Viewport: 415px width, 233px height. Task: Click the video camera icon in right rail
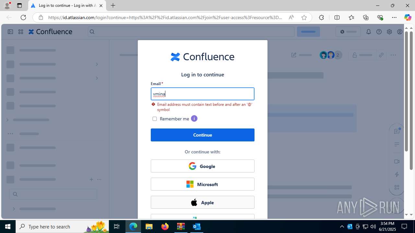pos(397,161)
